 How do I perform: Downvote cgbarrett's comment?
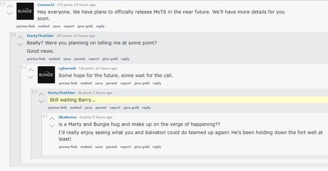point(31,77)
